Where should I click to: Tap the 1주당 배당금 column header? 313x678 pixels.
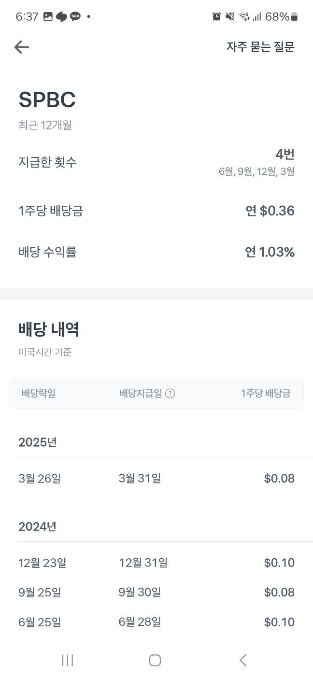tap(266, 394)
